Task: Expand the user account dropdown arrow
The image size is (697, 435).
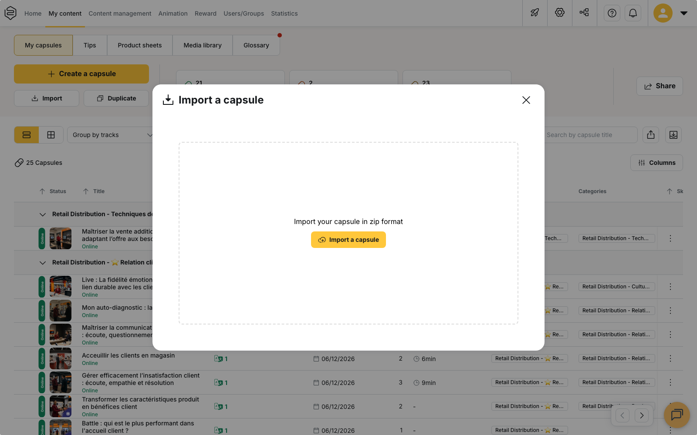Action: coord(684,13)
